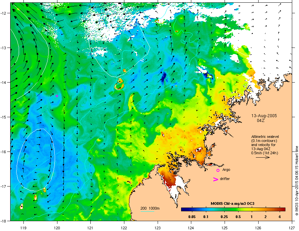This screenshot has height=231, width=299.
Task: Click the '120' longitude axis label
Action: point(57,228)
